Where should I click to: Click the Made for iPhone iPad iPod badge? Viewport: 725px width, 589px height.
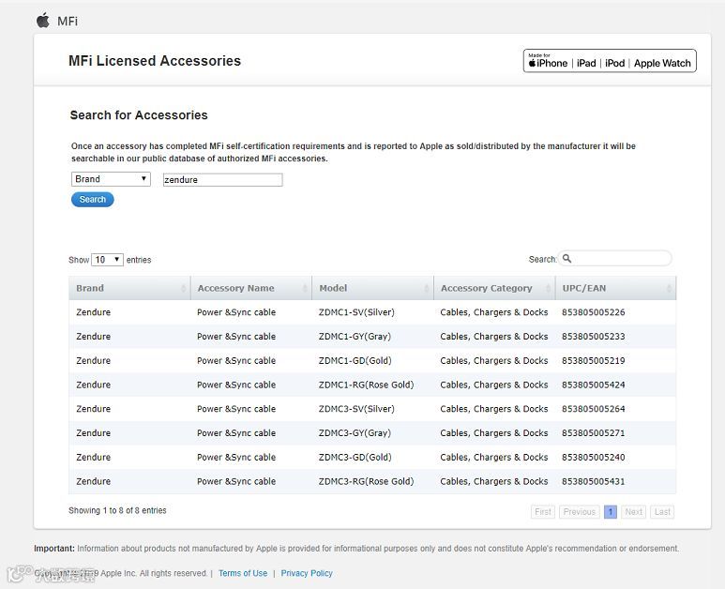click(x=610, y=61)
